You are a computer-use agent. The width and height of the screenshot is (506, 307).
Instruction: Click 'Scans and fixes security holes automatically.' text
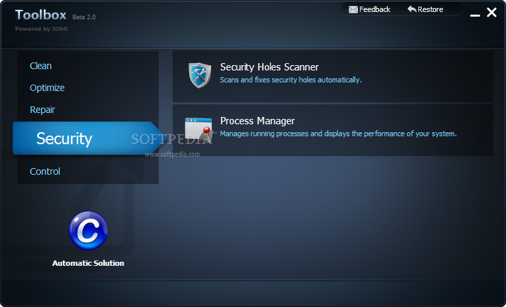pos(291,80)
